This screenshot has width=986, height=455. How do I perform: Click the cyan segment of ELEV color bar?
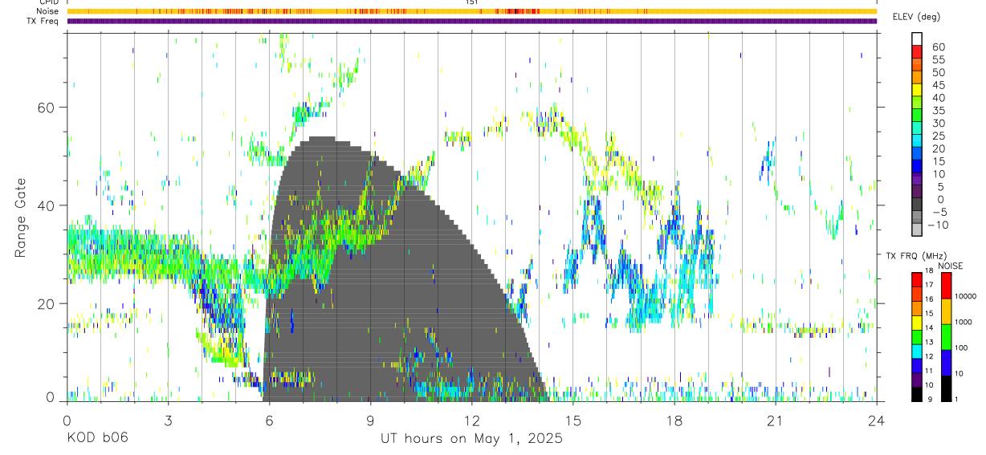tap(916, 141)
